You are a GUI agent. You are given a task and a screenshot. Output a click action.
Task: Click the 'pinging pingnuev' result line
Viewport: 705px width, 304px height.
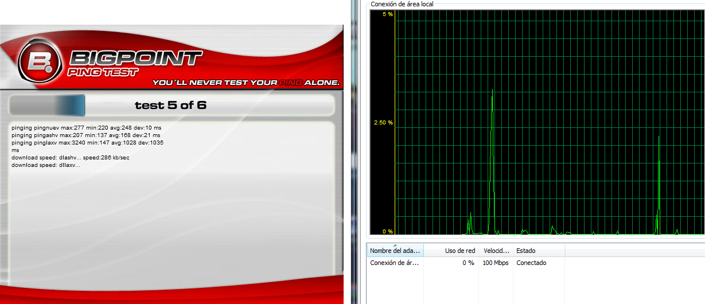point(86,127)
